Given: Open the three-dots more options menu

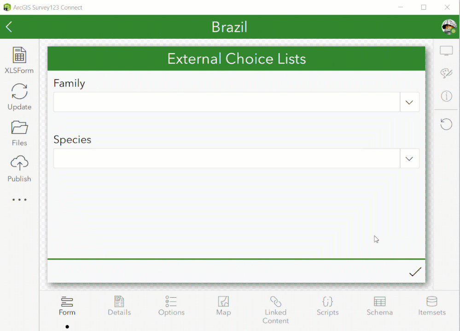Looking at the screenshot, I should 19,200.
